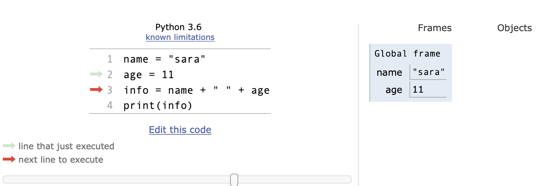The image size is (546, 186).
Task: Click the value 11 of age variable
Action: point(428,89)
